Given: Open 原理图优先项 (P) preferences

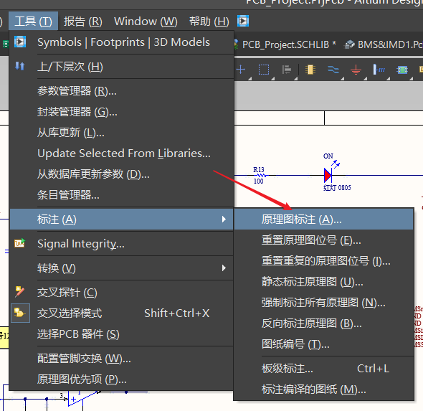Looking at the screenshot, I should (x=122, y=379).
